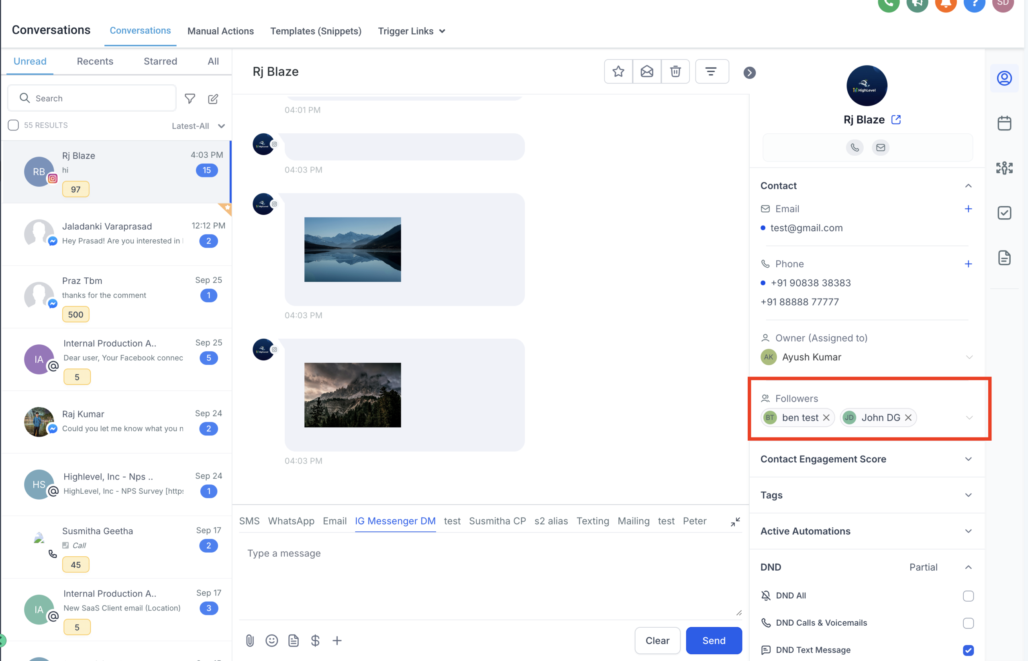
Task: Remove ben test from Followers
Action: pos(826,417)
